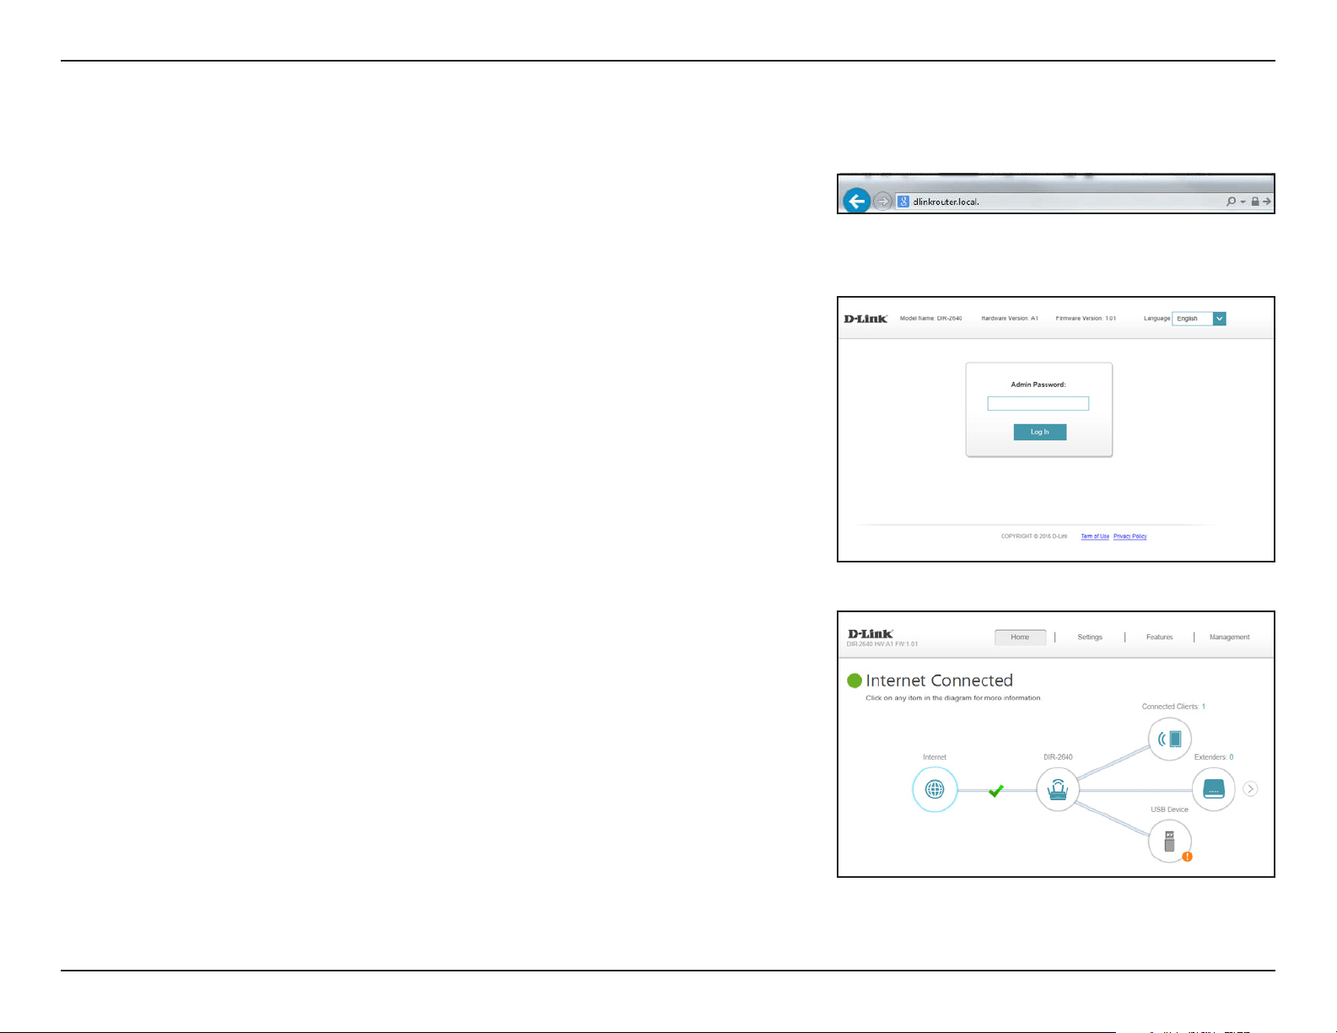Click the Internet globe icon
This screenshot has height=1033, width=1337.
click(x=935, y=790)
